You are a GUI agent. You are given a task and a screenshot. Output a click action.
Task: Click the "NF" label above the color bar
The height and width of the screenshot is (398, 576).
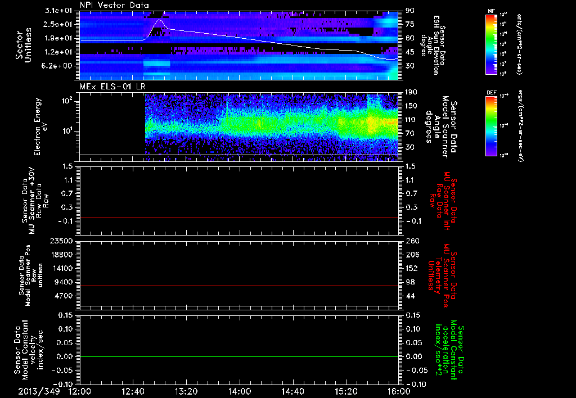[x=491, y=11]
